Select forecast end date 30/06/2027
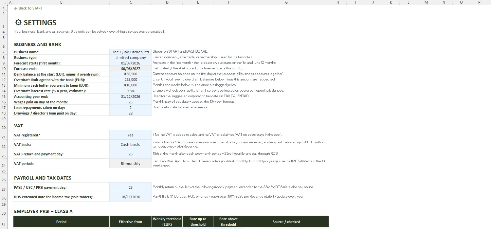The image size is (491, 229). (131, 69)
